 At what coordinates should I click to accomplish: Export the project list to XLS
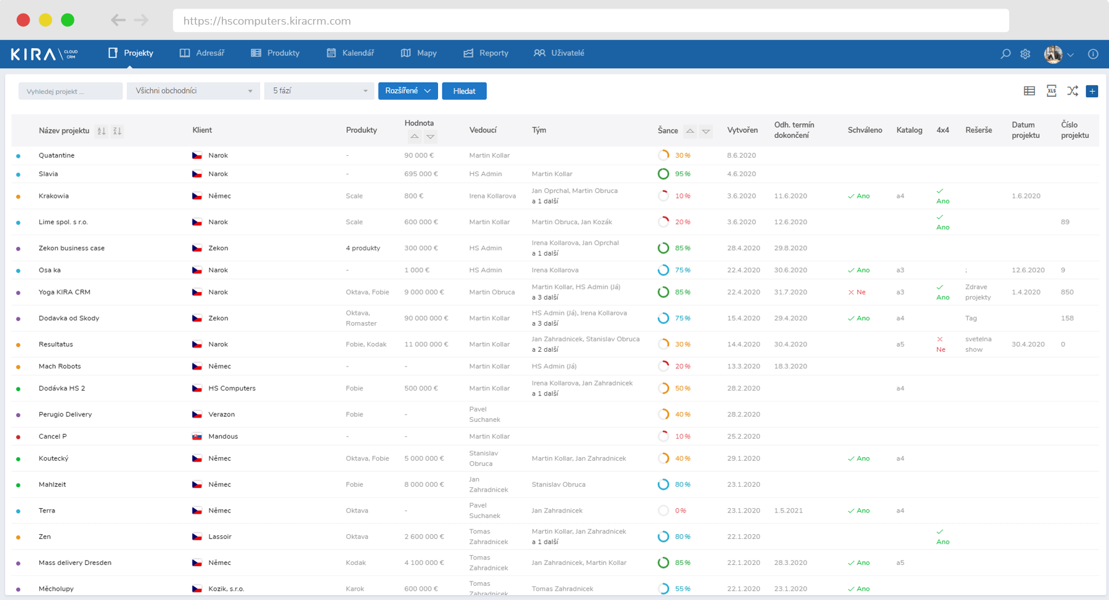pos(1052,91)
